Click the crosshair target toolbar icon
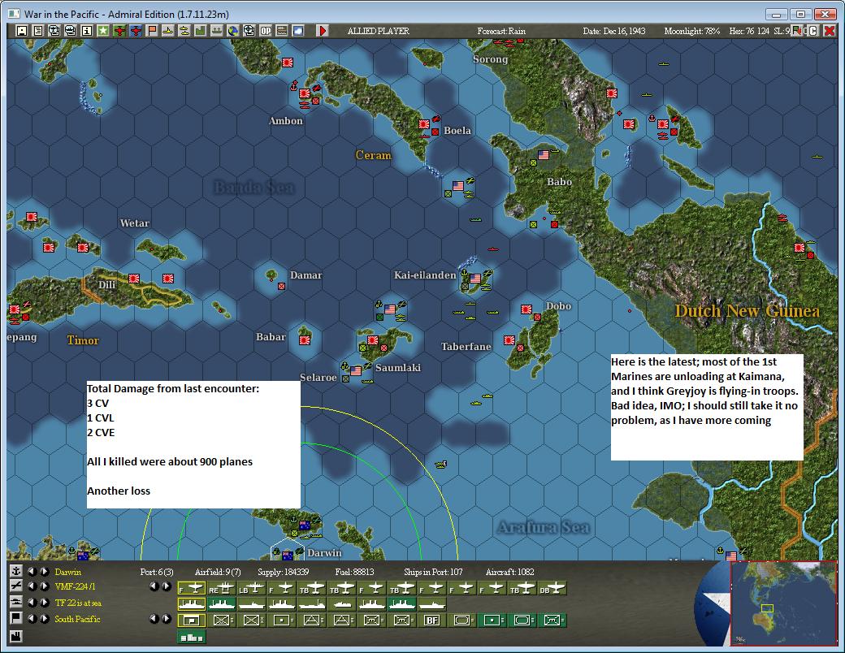The height and width of the screenshot is (653, 845). click(249, 31)
